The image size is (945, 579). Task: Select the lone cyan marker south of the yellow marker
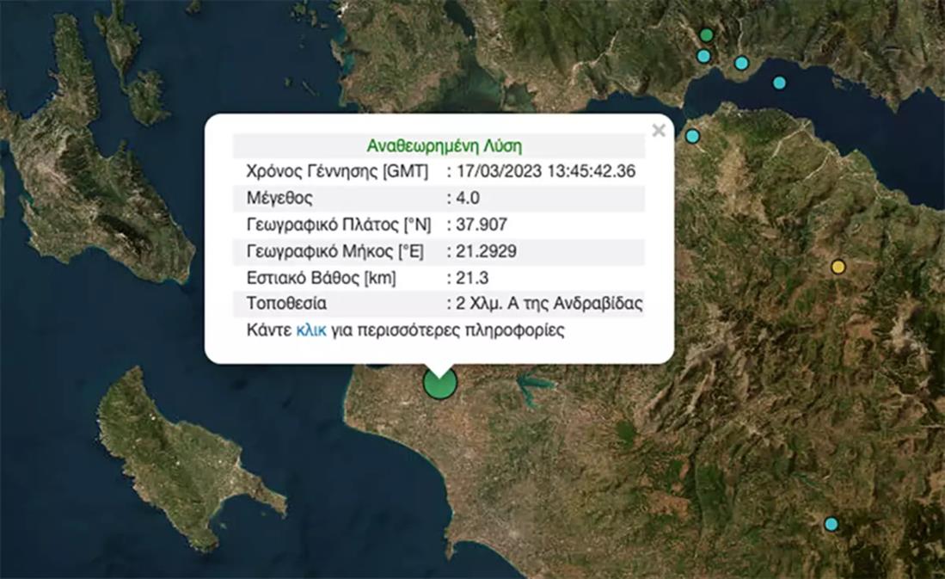click(x=831, y=524)
